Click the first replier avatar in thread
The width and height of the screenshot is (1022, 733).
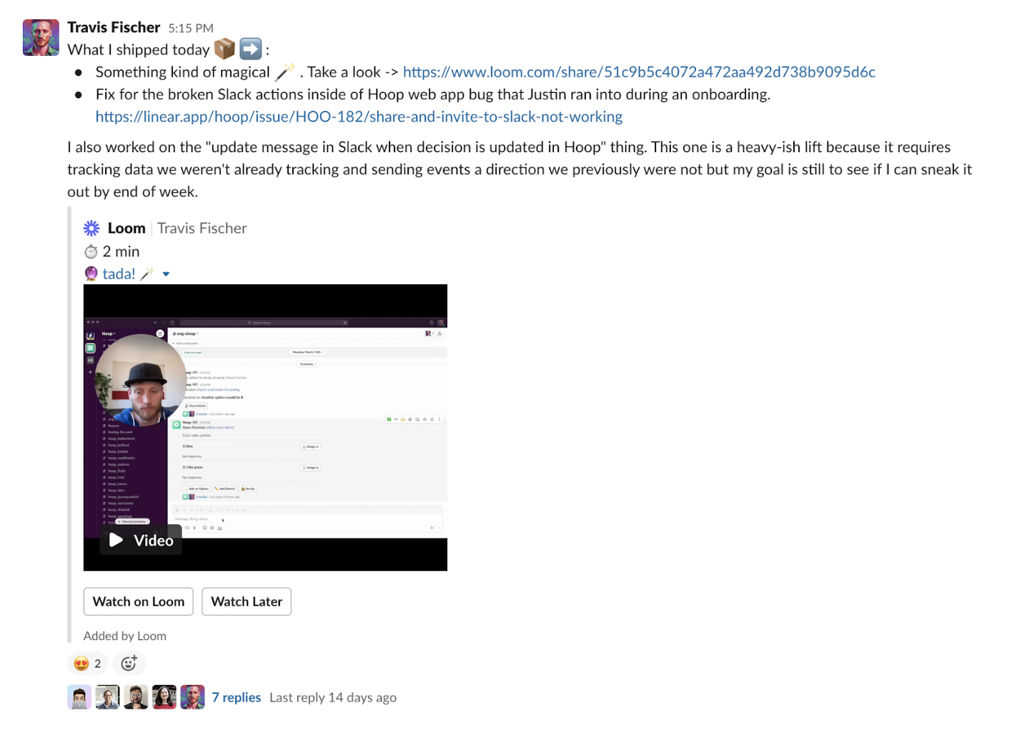79,697
